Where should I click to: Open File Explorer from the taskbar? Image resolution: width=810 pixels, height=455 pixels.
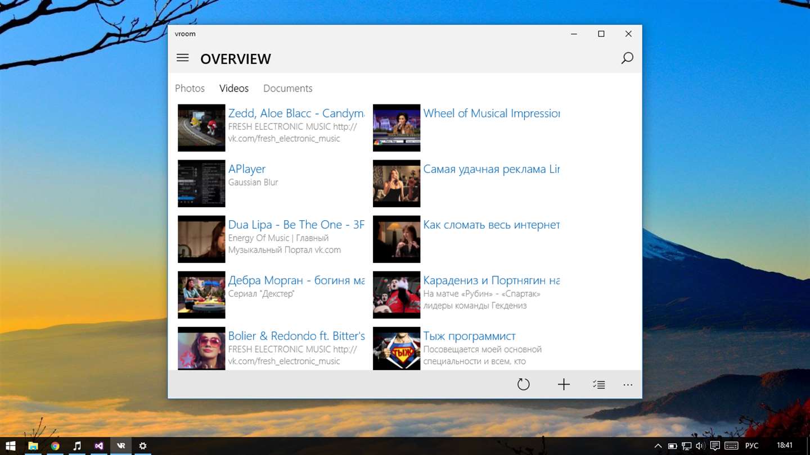[x=33, y=446]
